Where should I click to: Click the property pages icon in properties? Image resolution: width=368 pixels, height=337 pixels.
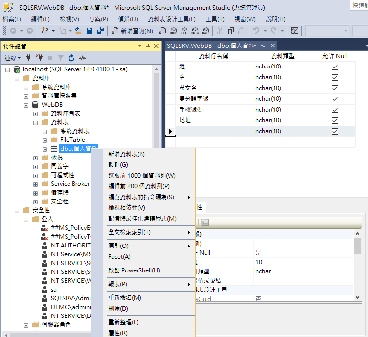(x=205, y=222)
